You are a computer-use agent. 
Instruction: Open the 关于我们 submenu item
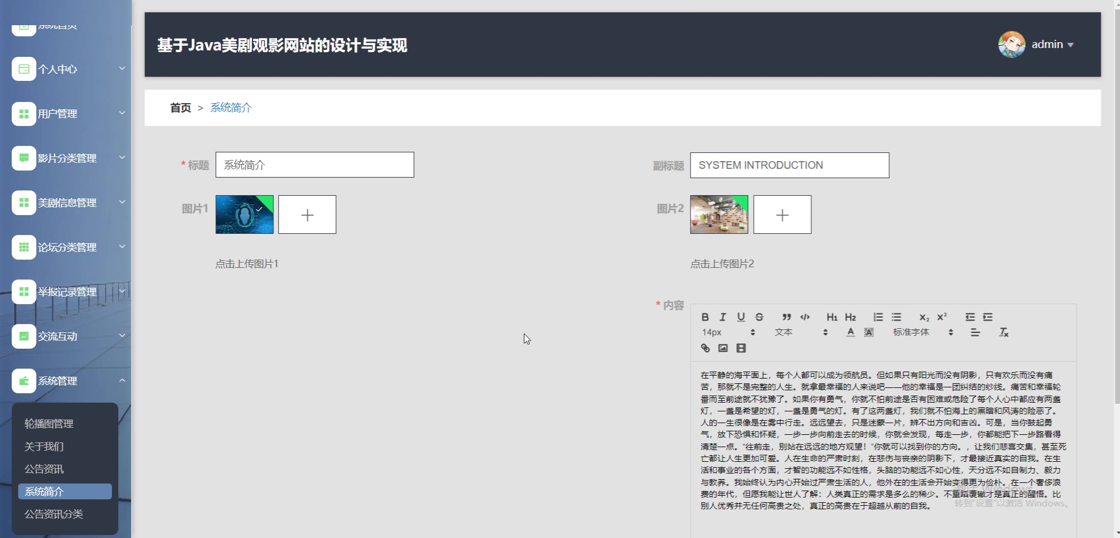[x=65, y=447]
